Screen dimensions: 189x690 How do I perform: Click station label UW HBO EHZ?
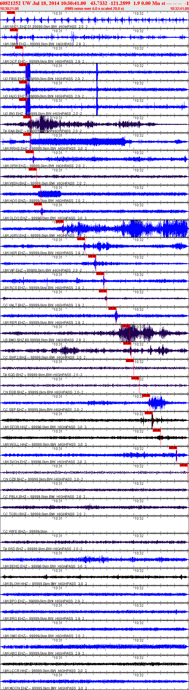(14, 653)
